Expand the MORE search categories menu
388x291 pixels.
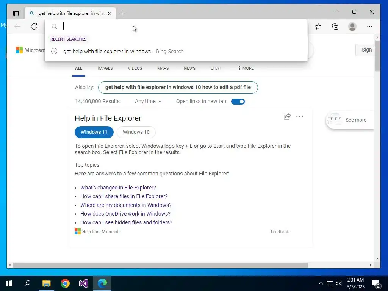point(246,68)
